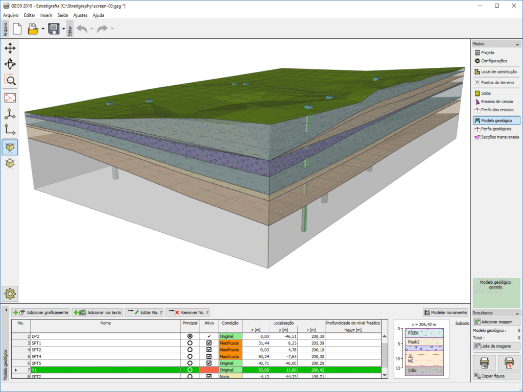Click the orange Modificada cell for SPT2

coord(230,350)
